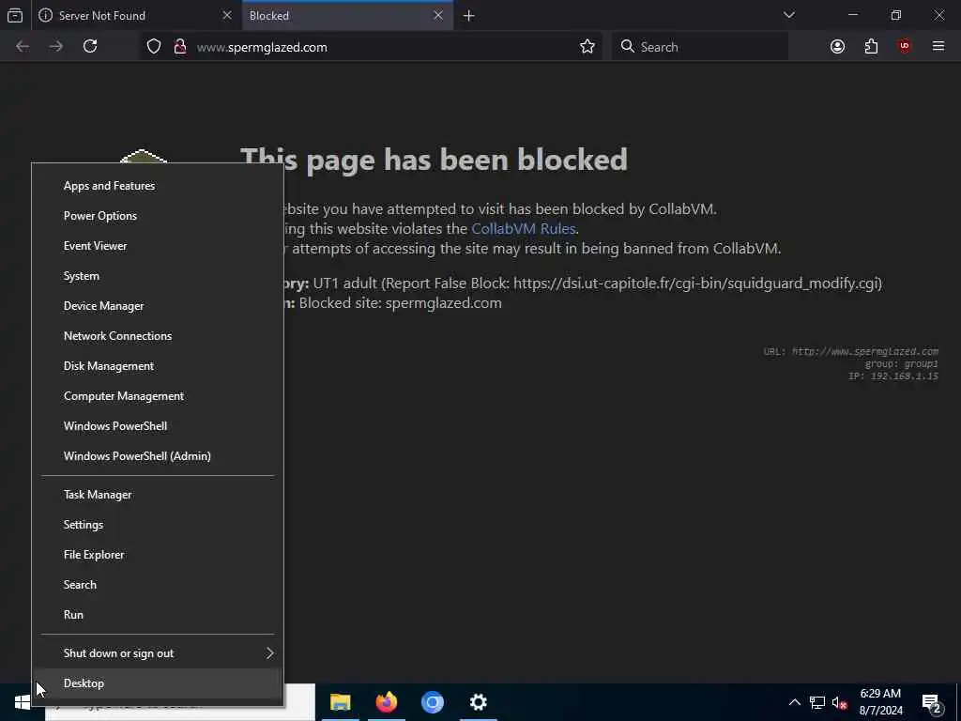Expand the list all tabs chevron

[788, 15]
